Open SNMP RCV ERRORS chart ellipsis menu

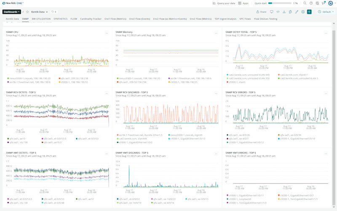point(326,93)
